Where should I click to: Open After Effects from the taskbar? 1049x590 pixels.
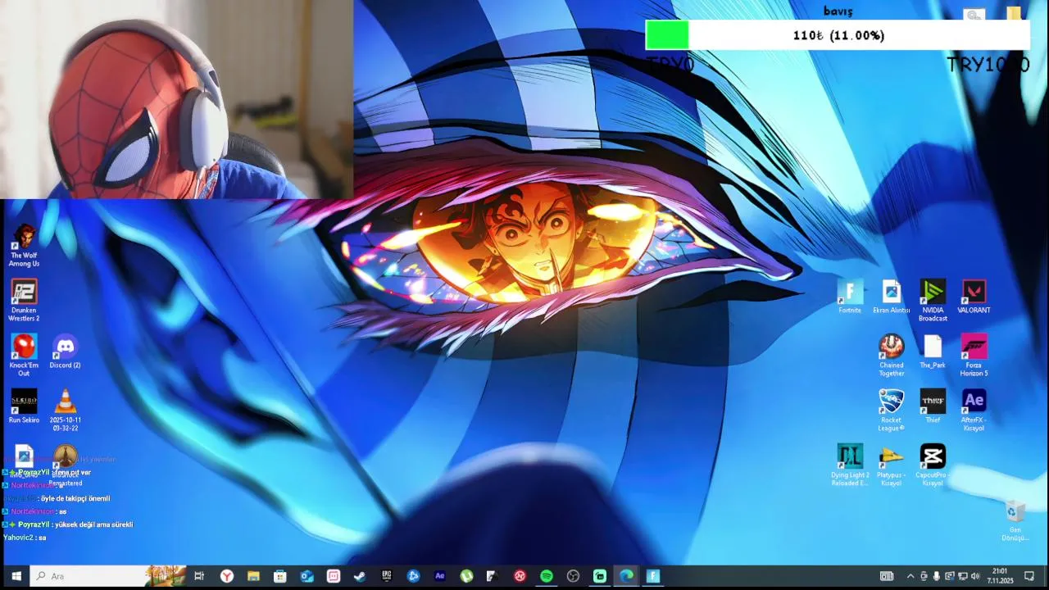pos(440,576)
